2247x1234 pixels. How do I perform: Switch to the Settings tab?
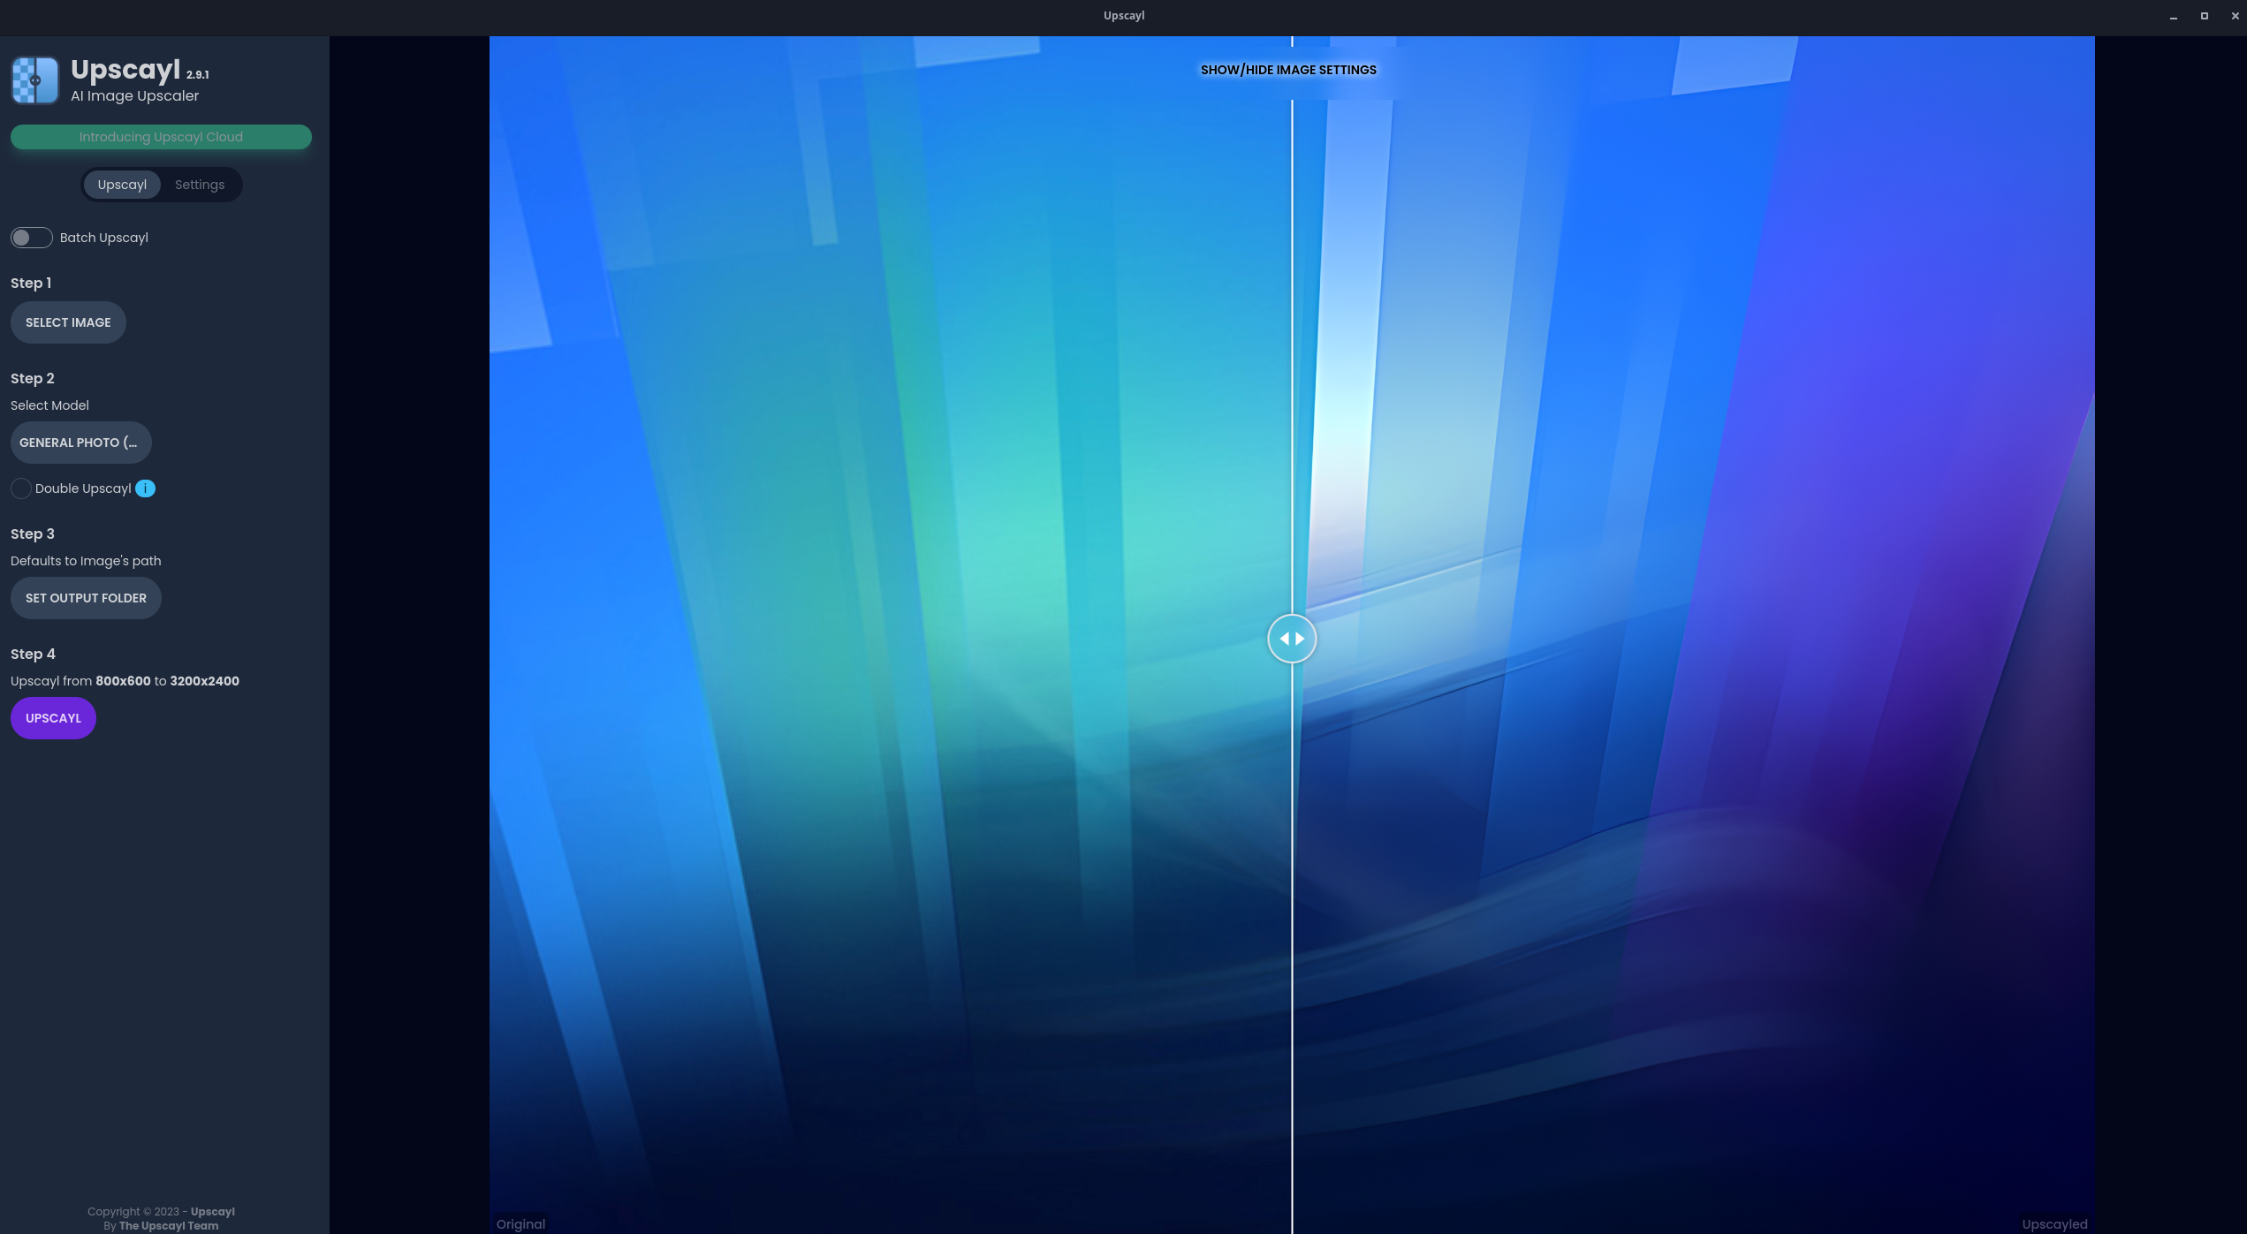click(199, 185)
